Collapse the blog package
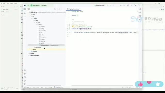Screen dimensions: 165x93 click(37, 25)
